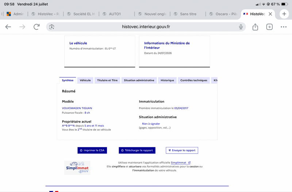Show the 9 open tabs overview
Image resolution: width=292 pixels, height=192 pixels.
269,27
